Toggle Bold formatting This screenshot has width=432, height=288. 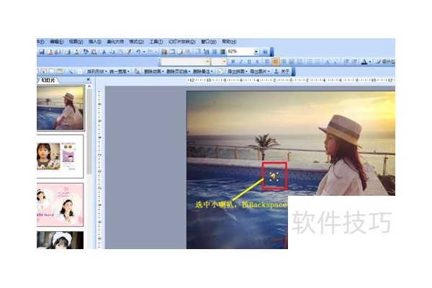pyautogui.click(x=235, y=62)
